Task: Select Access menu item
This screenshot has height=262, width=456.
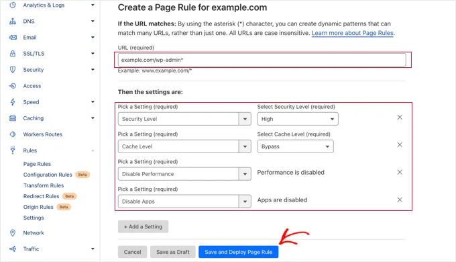Action: pos(32,86)
